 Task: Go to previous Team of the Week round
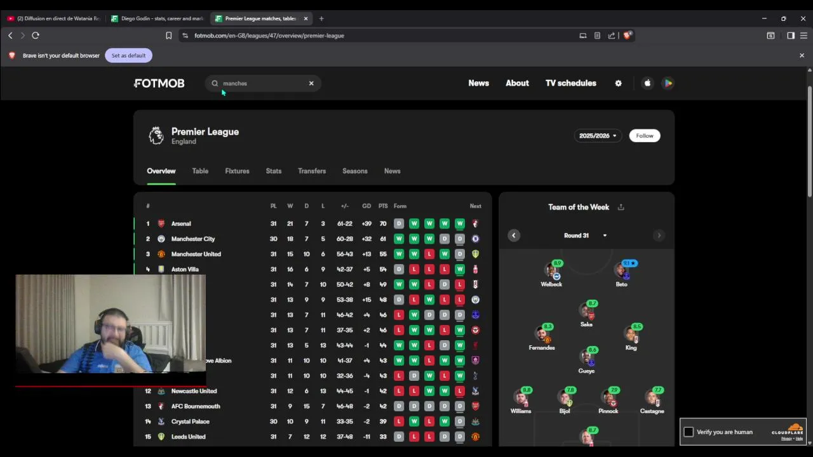(514, 235)
